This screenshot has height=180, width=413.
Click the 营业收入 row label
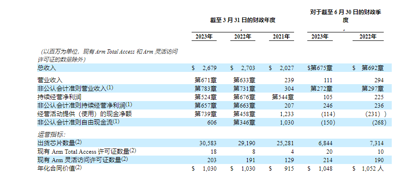50,80
